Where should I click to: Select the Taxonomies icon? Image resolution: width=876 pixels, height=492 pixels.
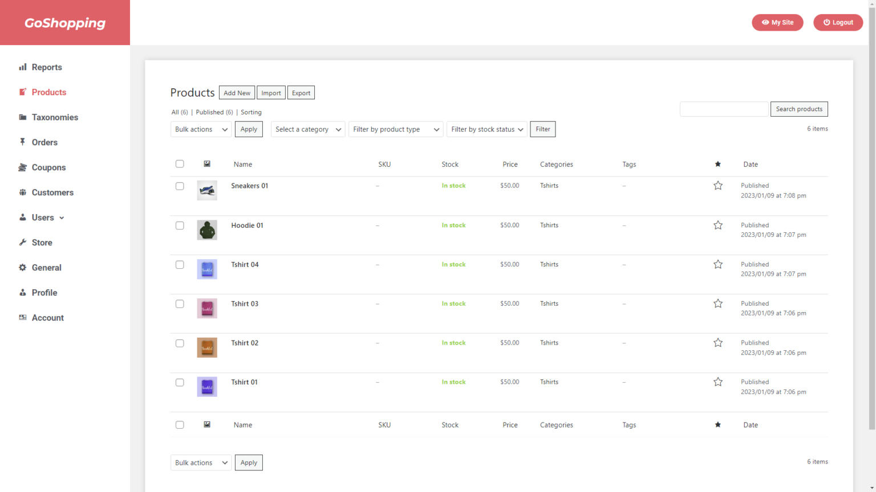click(x=23, y=117)
